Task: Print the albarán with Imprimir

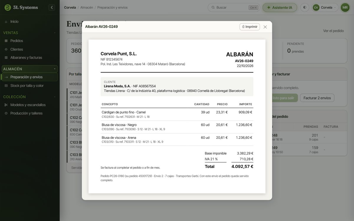Action: pos(250,27)
